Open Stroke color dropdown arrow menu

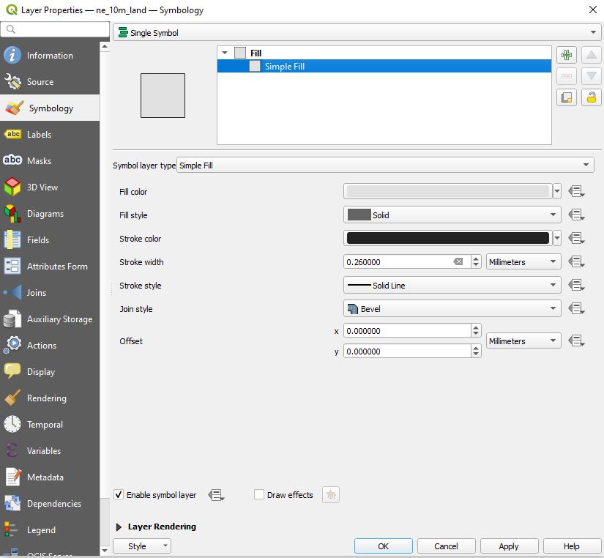tap(557, 238)
